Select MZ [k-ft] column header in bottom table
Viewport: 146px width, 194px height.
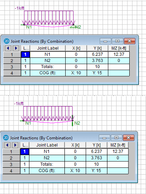(118, 145)
